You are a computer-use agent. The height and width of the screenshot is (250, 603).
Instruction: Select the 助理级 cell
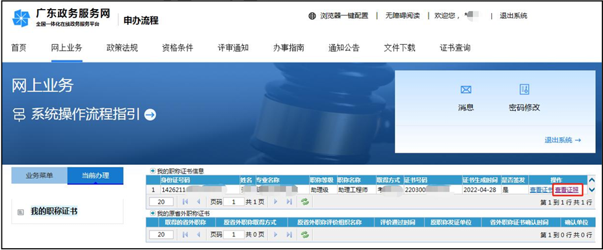pos(323,190)
